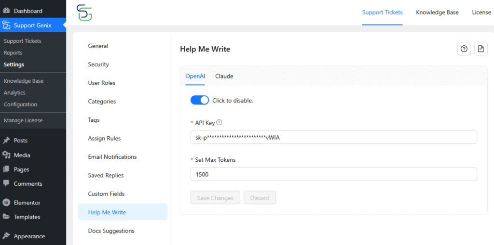Open the help question mark icon
Image resolution: width=494 pixels, height=245 pixels.
pos(464,49)
